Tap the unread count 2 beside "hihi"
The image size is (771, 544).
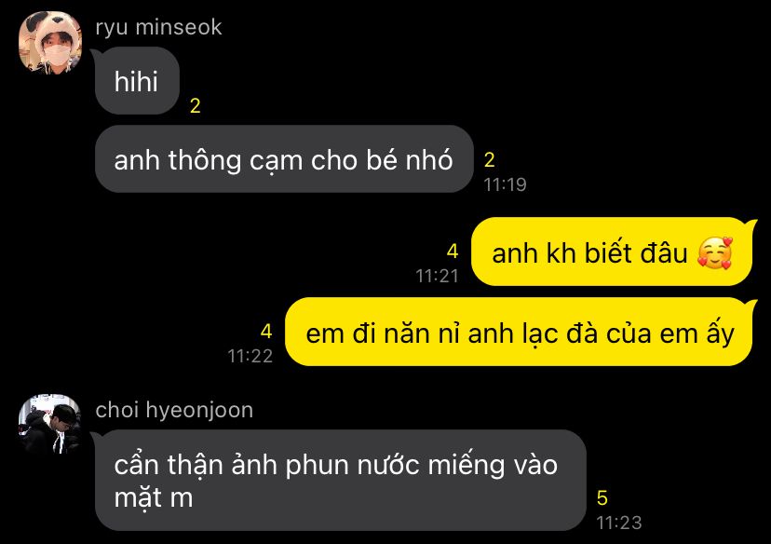[196, 106]
